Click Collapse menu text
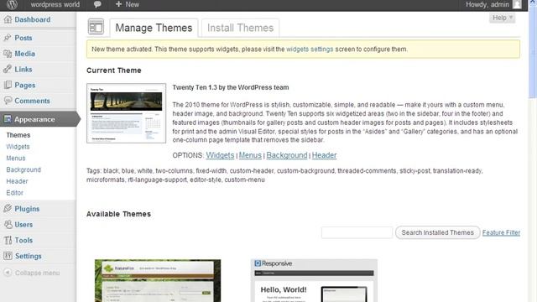Screen dimensions: 537x302 [37, 273]
